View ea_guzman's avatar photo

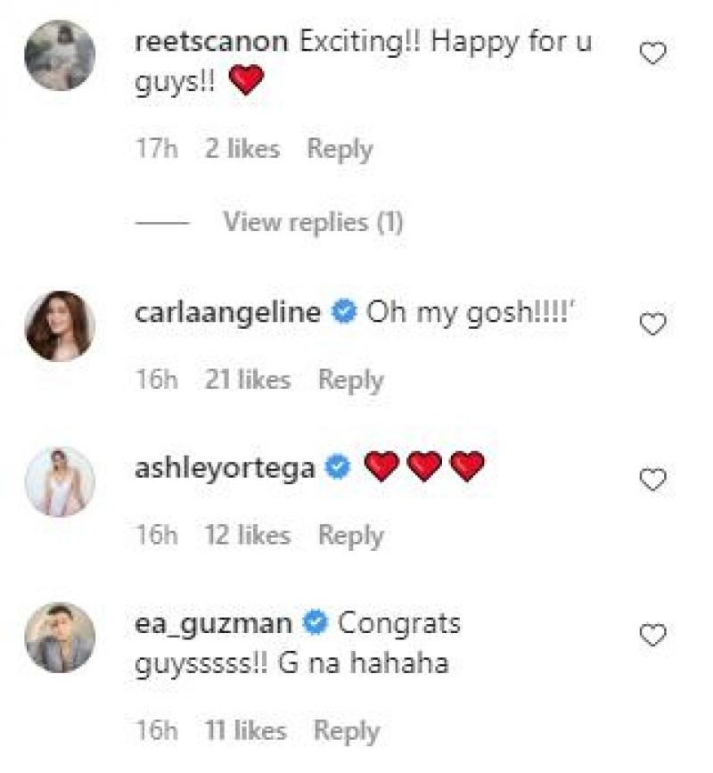(60, 637)
